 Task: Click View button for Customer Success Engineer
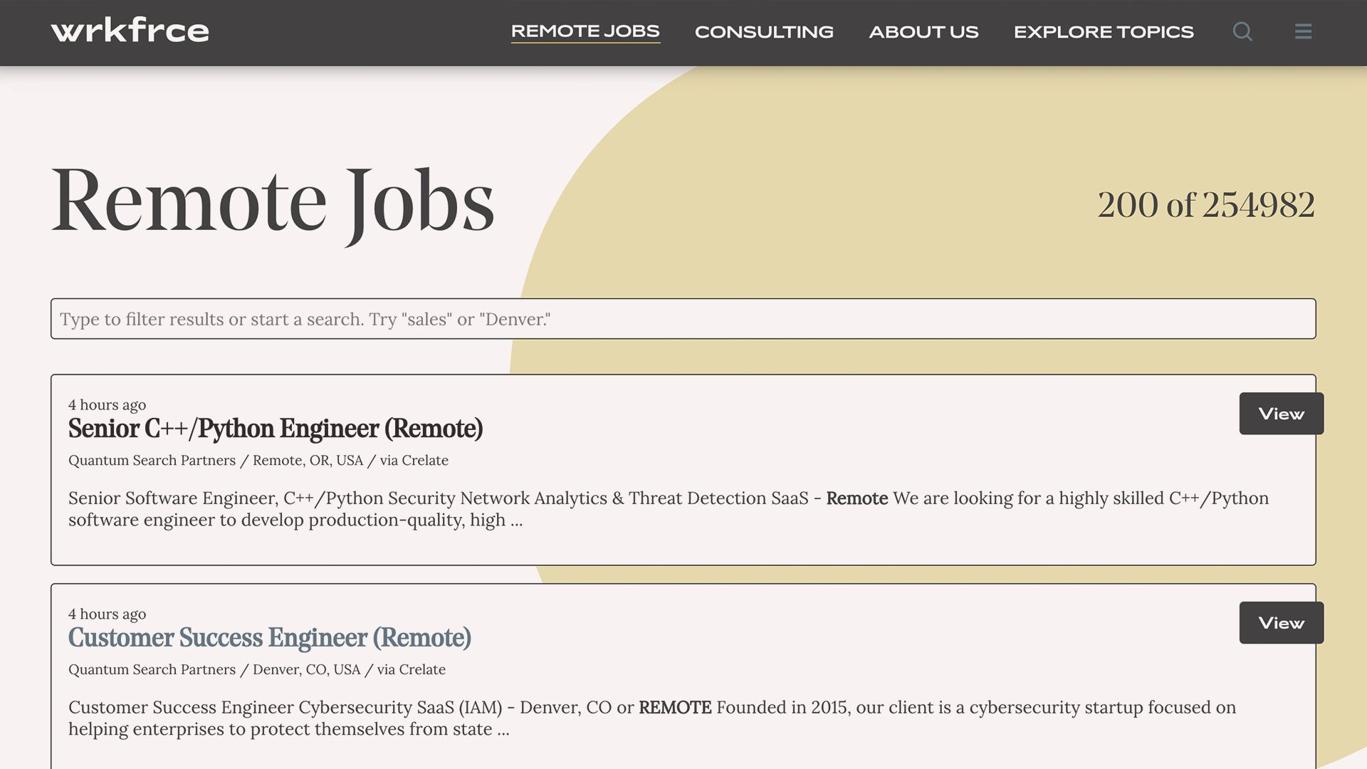[x=1281, y=622]
